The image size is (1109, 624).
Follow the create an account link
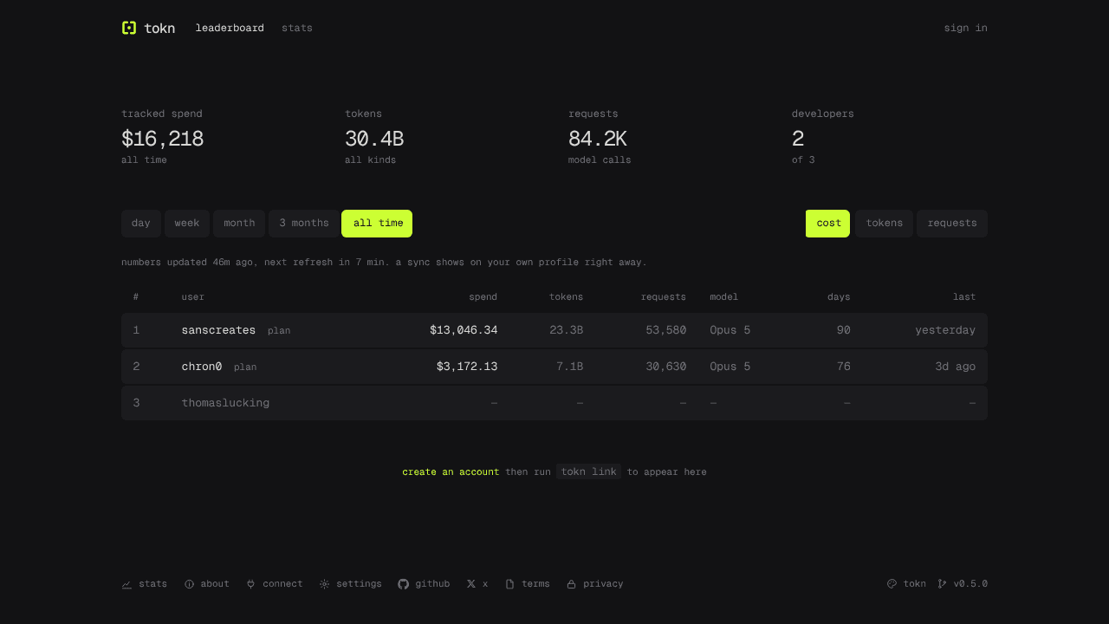coord(451,472)
